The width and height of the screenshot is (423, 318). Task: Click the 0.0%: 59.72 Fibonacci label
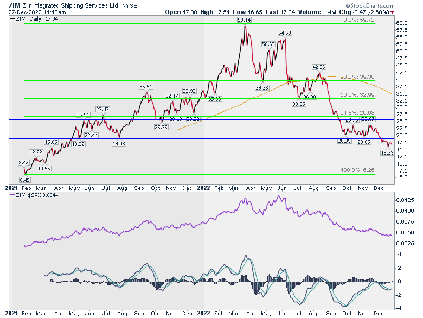click(x=359, y=20)
